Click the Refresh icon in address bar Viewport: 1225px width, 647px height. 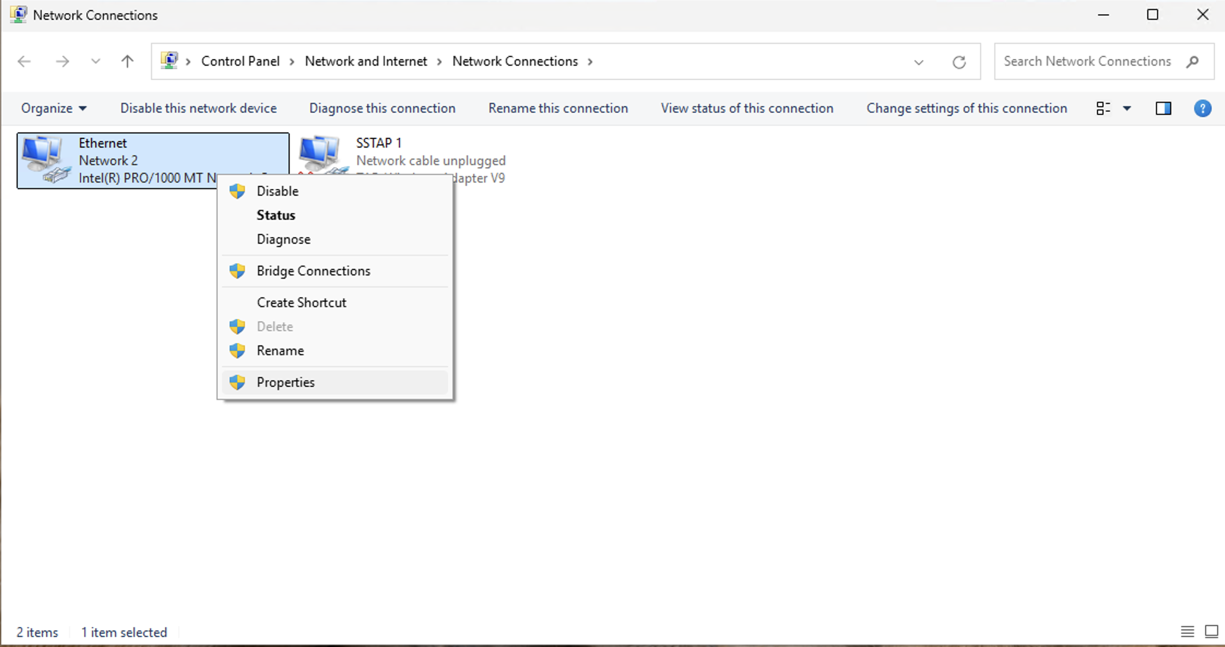[959, 62]
